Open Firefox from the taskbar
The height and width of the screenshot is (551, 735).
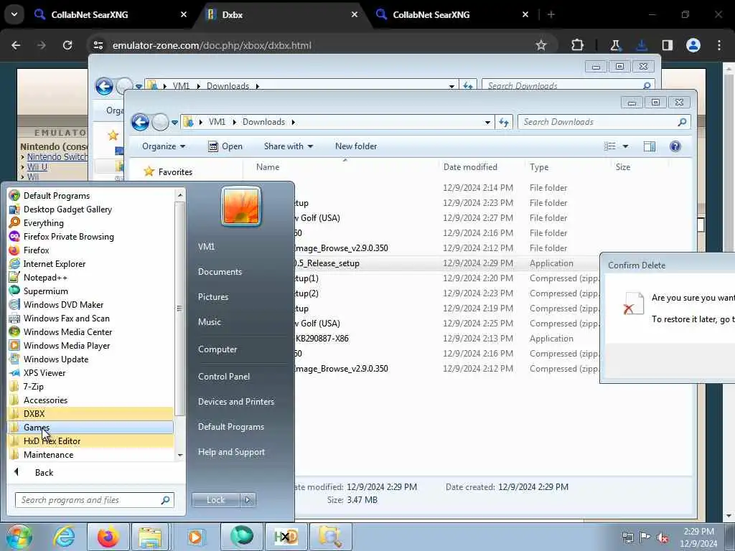(x=108, y=537)
